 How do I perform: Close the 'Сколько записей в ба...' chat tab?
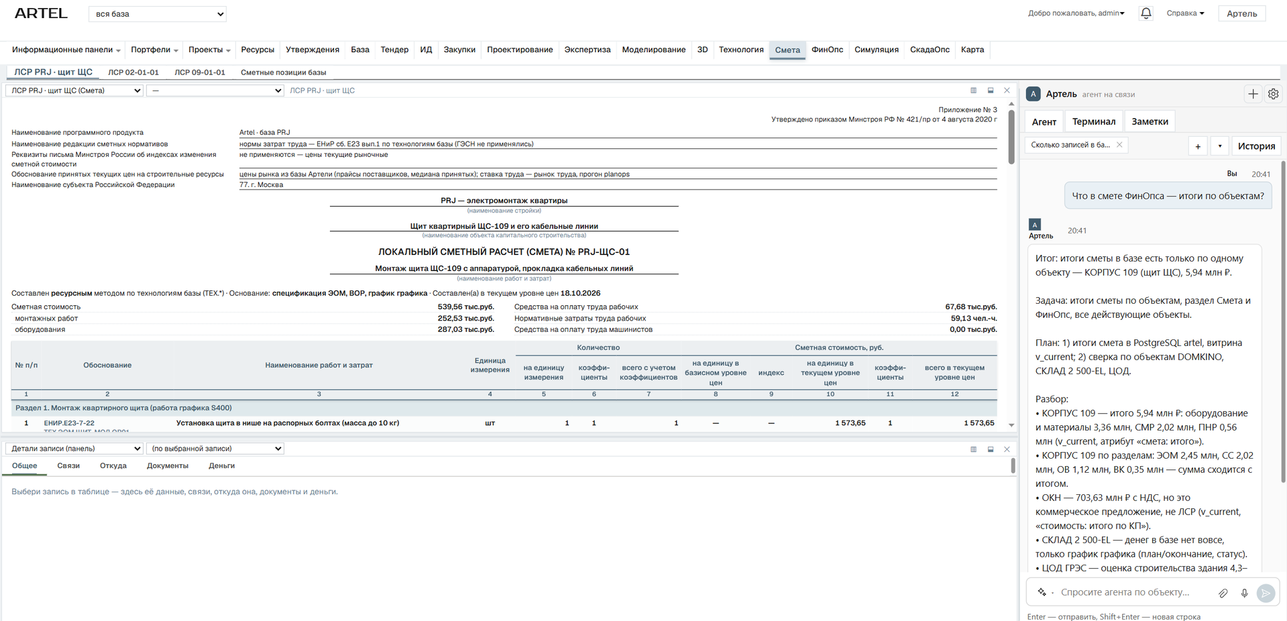point(1119,145)
